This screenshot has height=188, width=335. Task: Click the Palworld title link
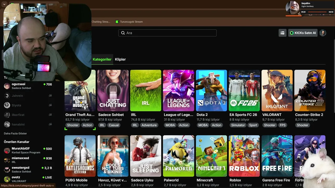click(x=171, y=180)
